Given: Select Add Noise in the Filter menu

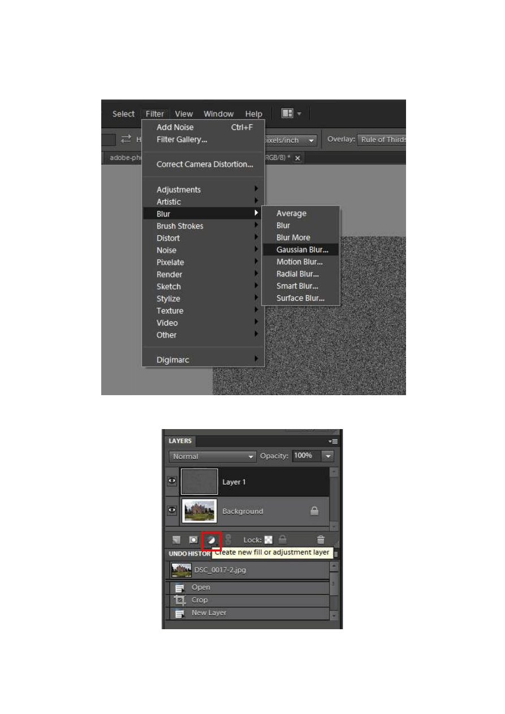Looking at the screenshot, I should (x=175, y=127).
